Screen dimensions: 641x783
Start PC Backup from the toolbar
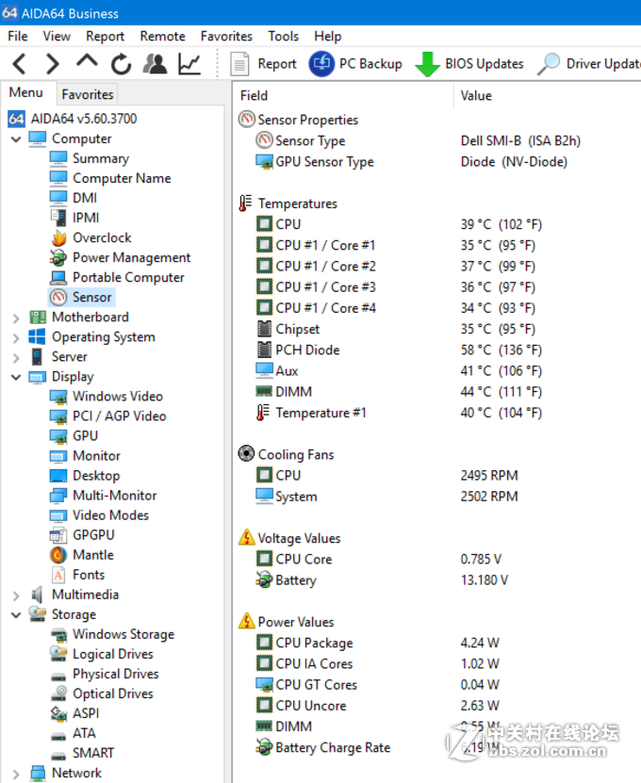[x=355, y=64]
